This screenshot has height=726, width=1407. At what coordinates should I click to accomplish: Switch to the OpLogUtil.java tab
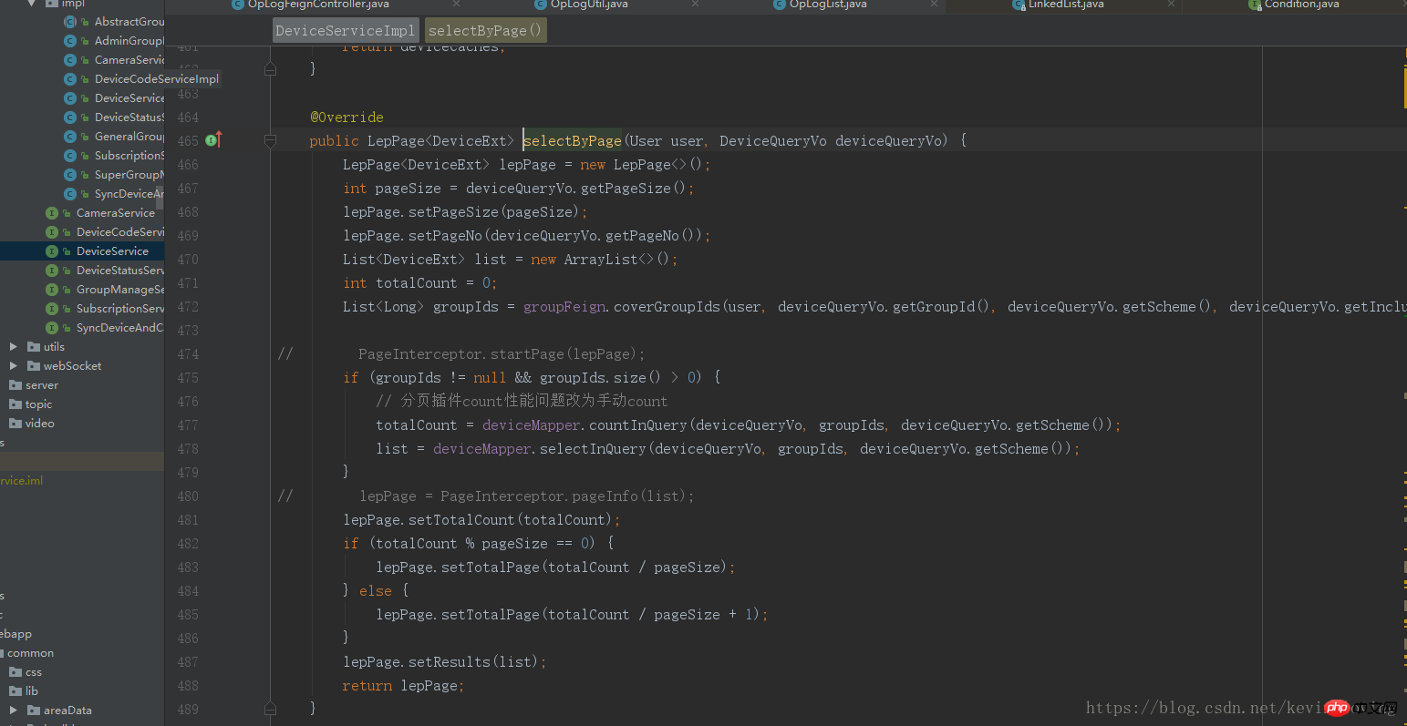589,4
